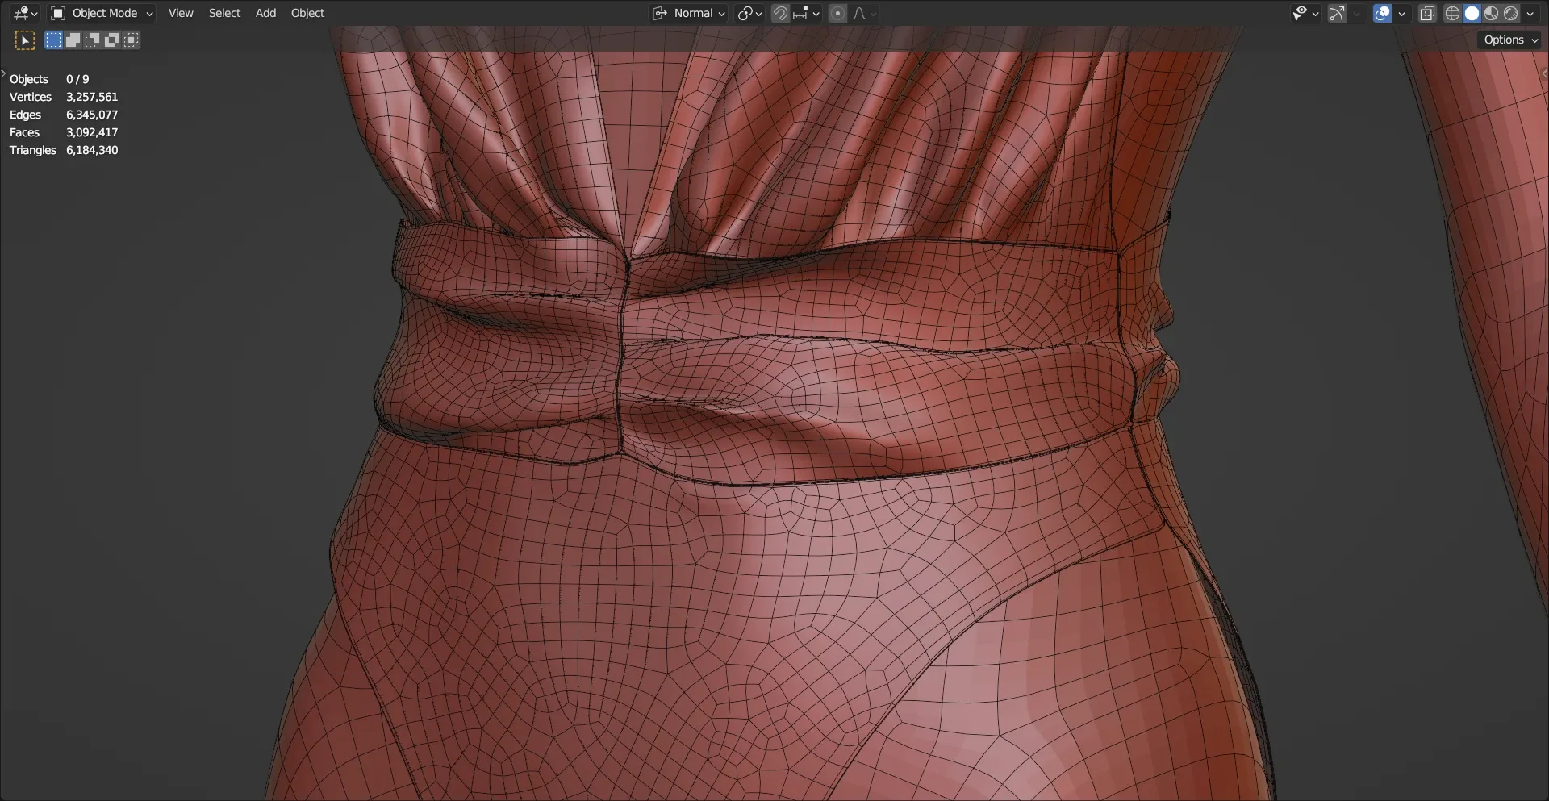This screenshot has width=1549, height=801.
Task: Open the Object Mode dropdown
Action: (x=102, y=13)
